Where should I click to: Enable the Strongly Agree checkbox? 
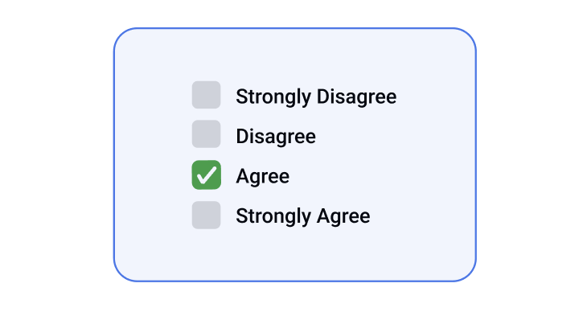pyautogui.click(x=207, y=215)
